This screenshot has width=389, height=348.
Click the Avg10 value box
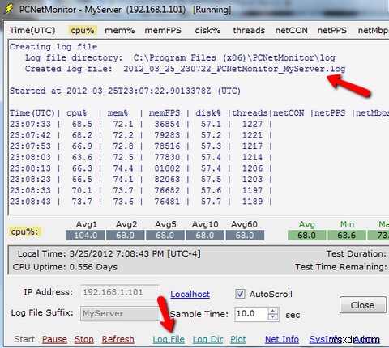click(205, 235)
